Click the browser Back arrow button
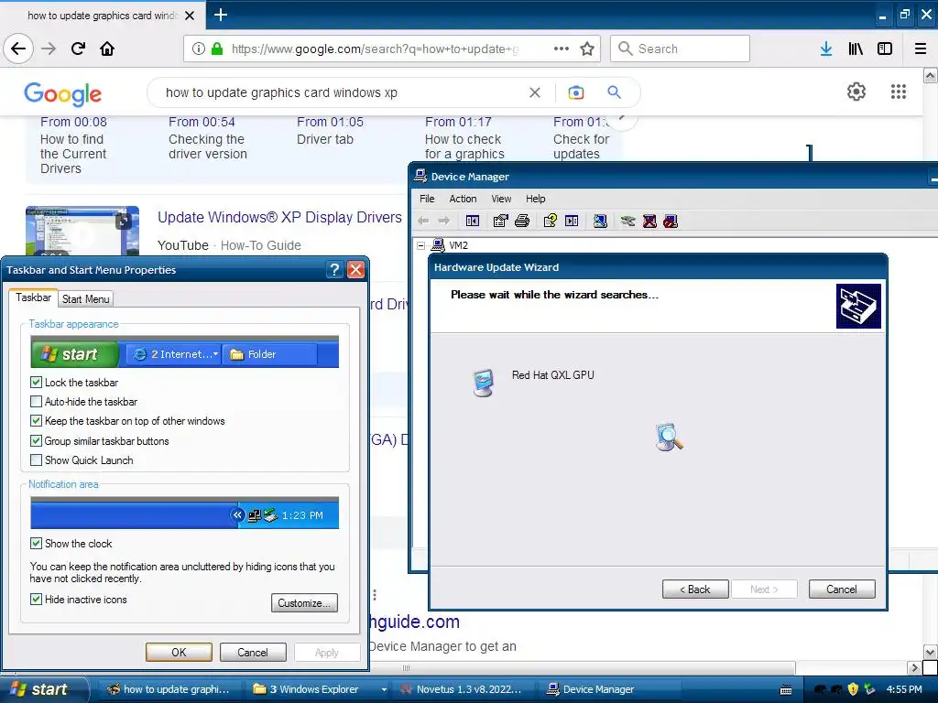The image size is (938, 703). click(x=18, y=49)
